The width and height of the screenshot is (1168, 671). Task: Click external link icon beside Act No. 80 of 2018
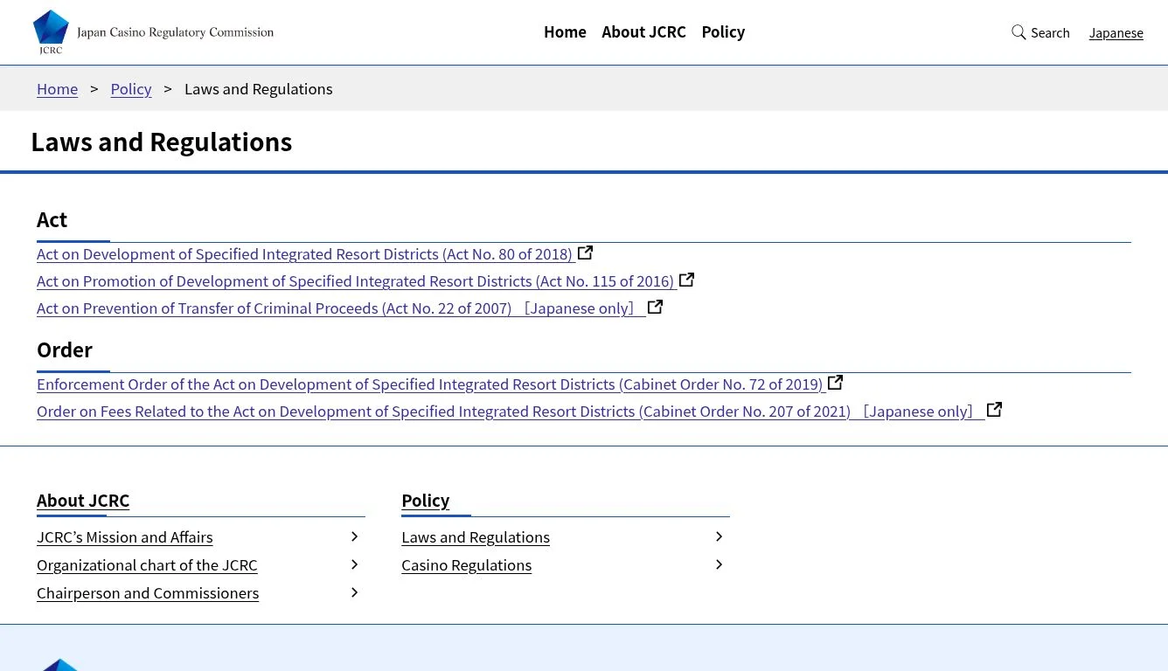click(585, 252)
